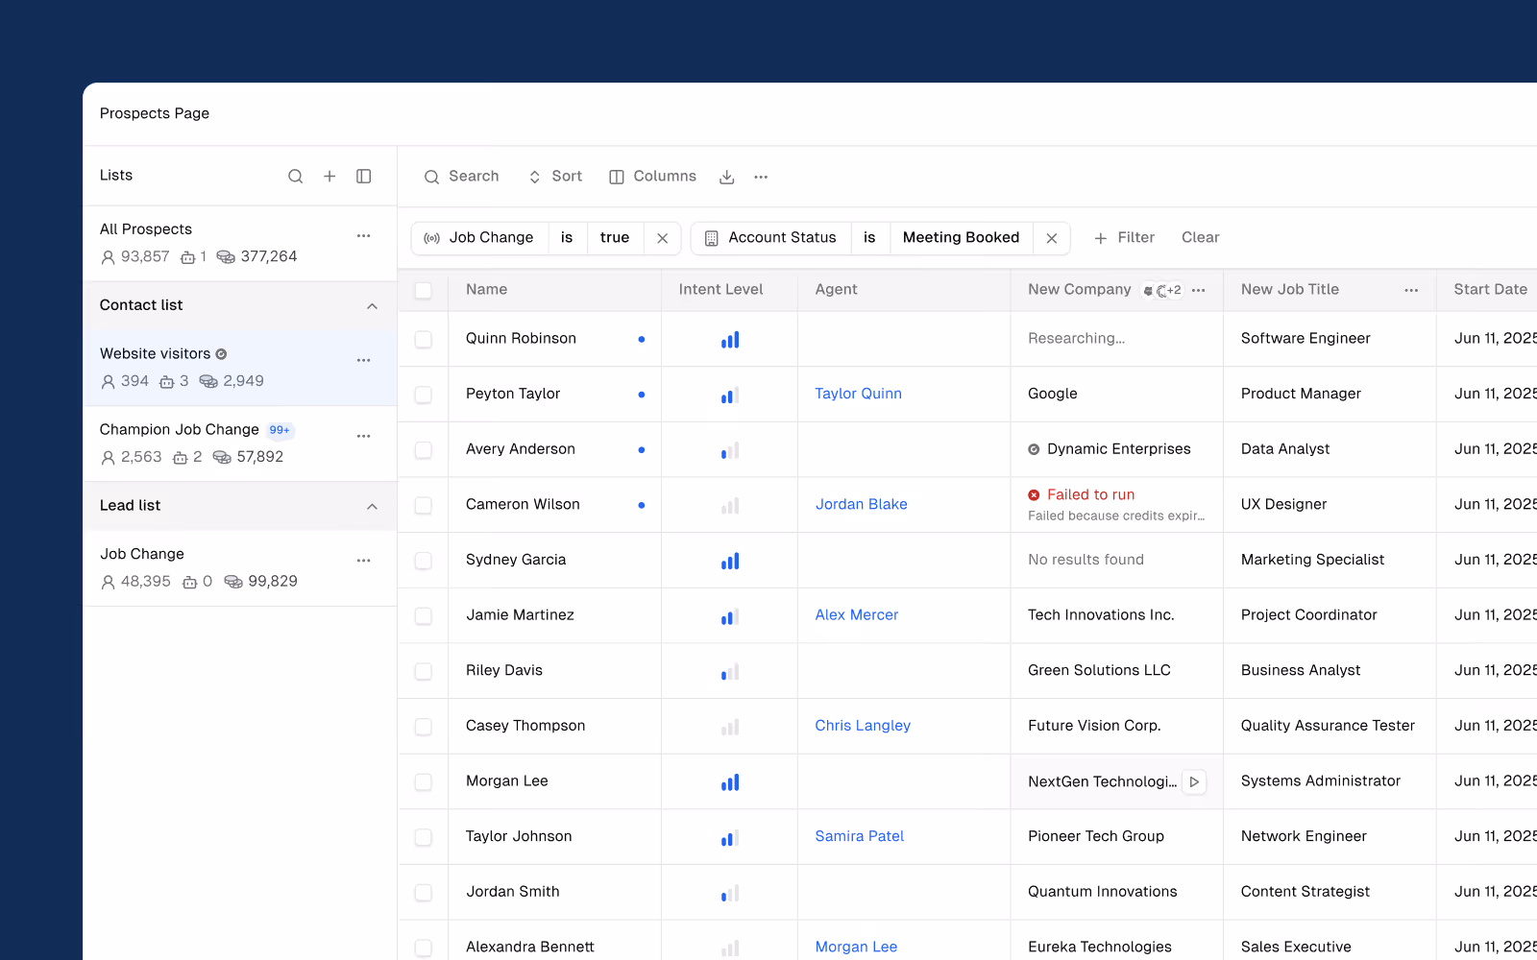Change the Meeting Booked filter value
The image size is (1537, 960).
click(x=961, y=238)
